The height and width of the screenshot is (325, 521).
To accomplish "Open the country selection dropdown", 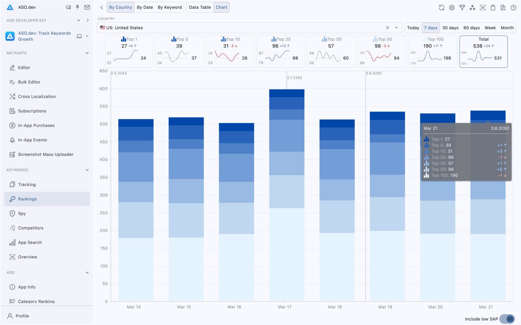I will [396, 27].
